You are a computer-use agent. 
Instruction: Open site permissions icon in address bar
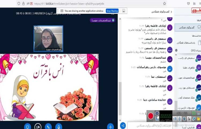click(x=28, y=4)
